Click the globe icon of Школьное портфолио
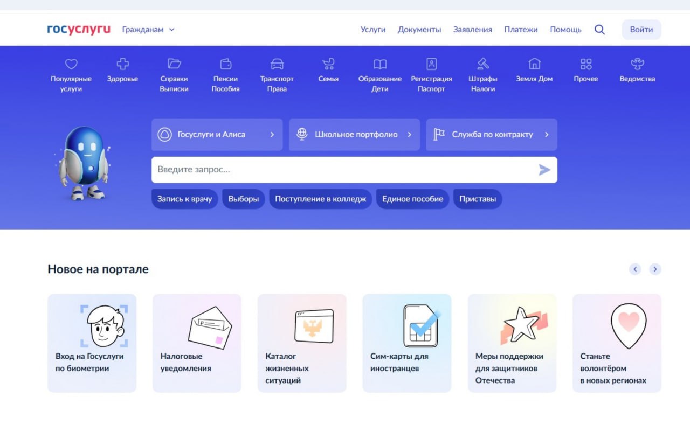The height and width of the screenshot is (424, 690). coord(302,135)
